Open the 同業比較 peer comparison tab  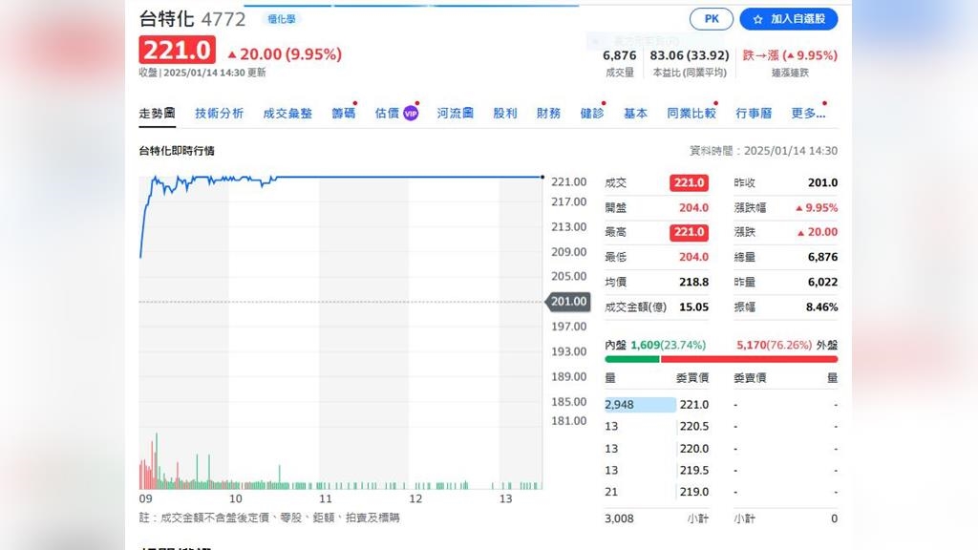(x=691, y=113)
